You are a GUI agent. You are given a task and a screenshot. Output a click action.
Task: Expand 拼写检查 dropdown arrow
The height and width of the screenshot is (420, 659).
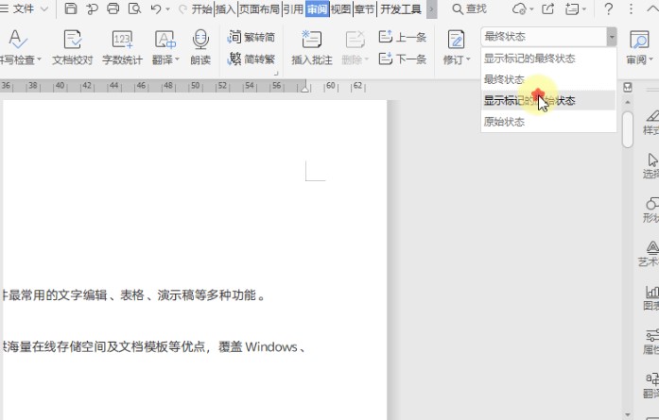point(39,59)
